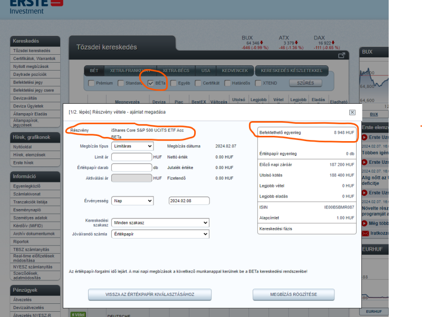
Task: Switch to the USA tab
Action: point(206,71)
